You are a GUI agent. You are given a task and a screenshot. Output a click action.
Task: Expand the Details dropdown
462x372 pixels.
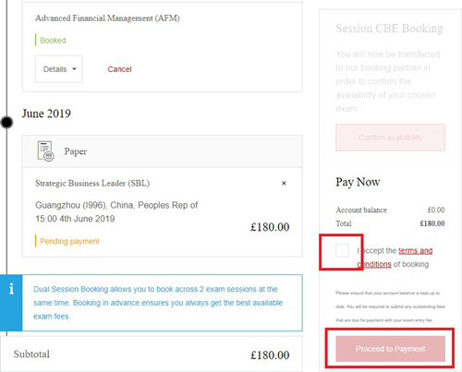click(58, 69)
